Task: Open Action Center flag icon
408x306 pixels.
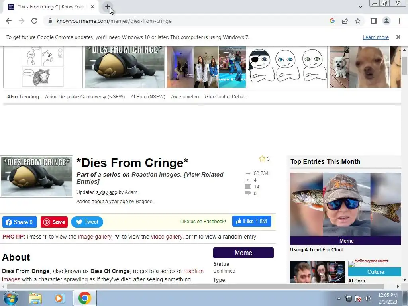Action: point(358,298)
